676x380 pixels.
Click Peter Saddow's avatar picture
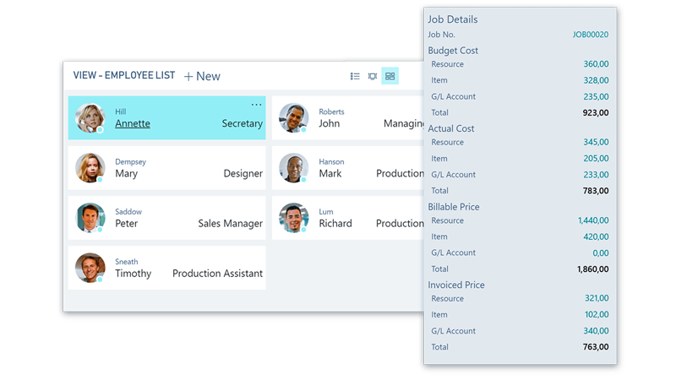coord(90,218)
